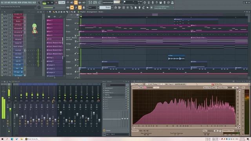This screenshot has width=251, height=141.
Task: Select the Line Kick channel button
Action: pyautogui.click(x=18, y=51)
